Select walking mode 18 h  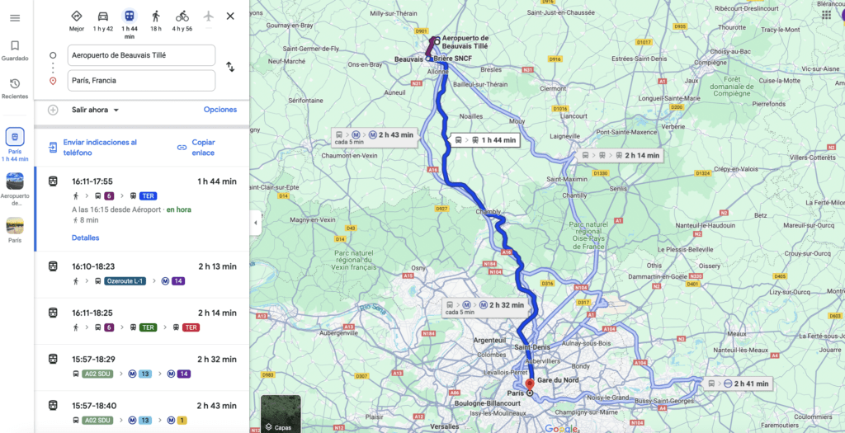pos(156,21)
